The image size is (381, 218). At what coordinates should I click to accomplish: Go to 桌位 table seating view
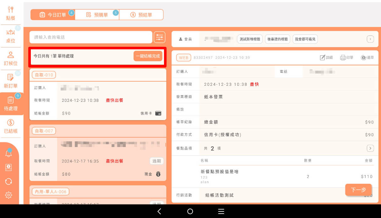11,36
